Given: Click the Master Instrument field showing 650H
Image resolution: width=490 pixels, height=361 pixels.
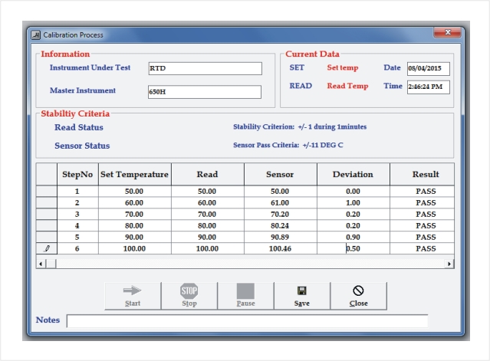Looking at the screenshot, I should click(205, 92).
